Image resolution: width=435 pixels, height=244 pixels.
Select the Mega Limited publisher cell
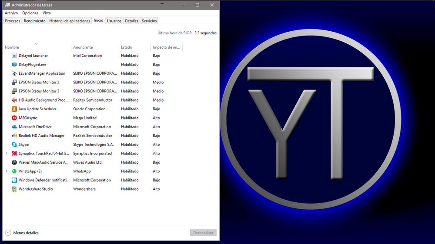85,118
